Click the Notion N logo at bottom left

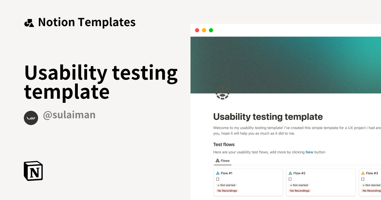pyautogui.click(x=33, y=171)
